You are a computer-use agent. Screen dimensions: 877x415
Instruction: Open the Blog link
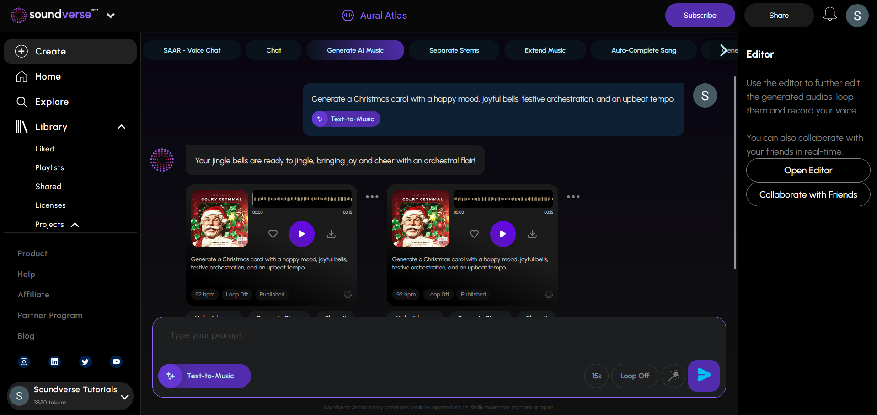point(26,336)
